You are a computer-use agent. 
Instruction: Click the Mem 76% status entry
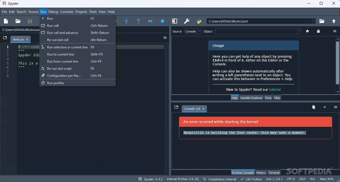tap(327, 179)
